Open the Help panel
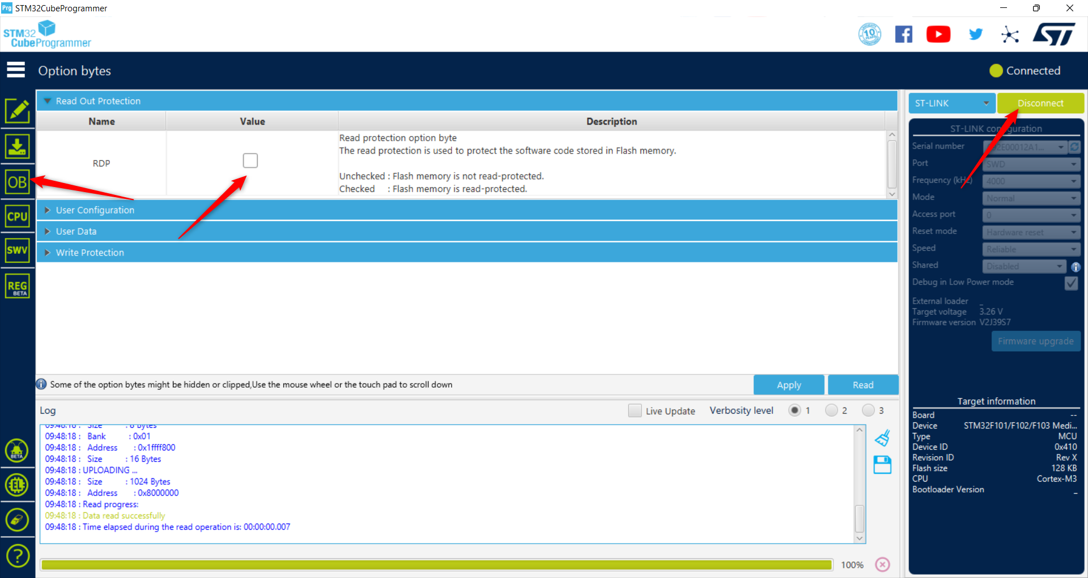 [x=18, y=556]
